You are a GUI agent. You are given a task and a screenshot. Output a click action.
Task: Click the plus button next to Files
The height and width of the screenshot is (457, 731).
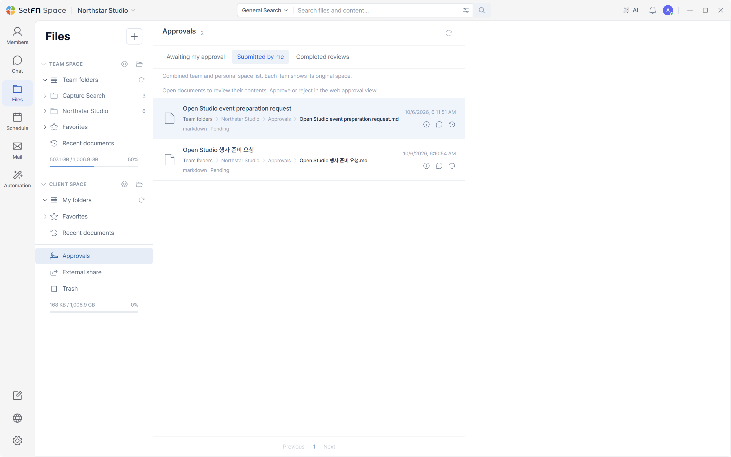tap(134, 36)
